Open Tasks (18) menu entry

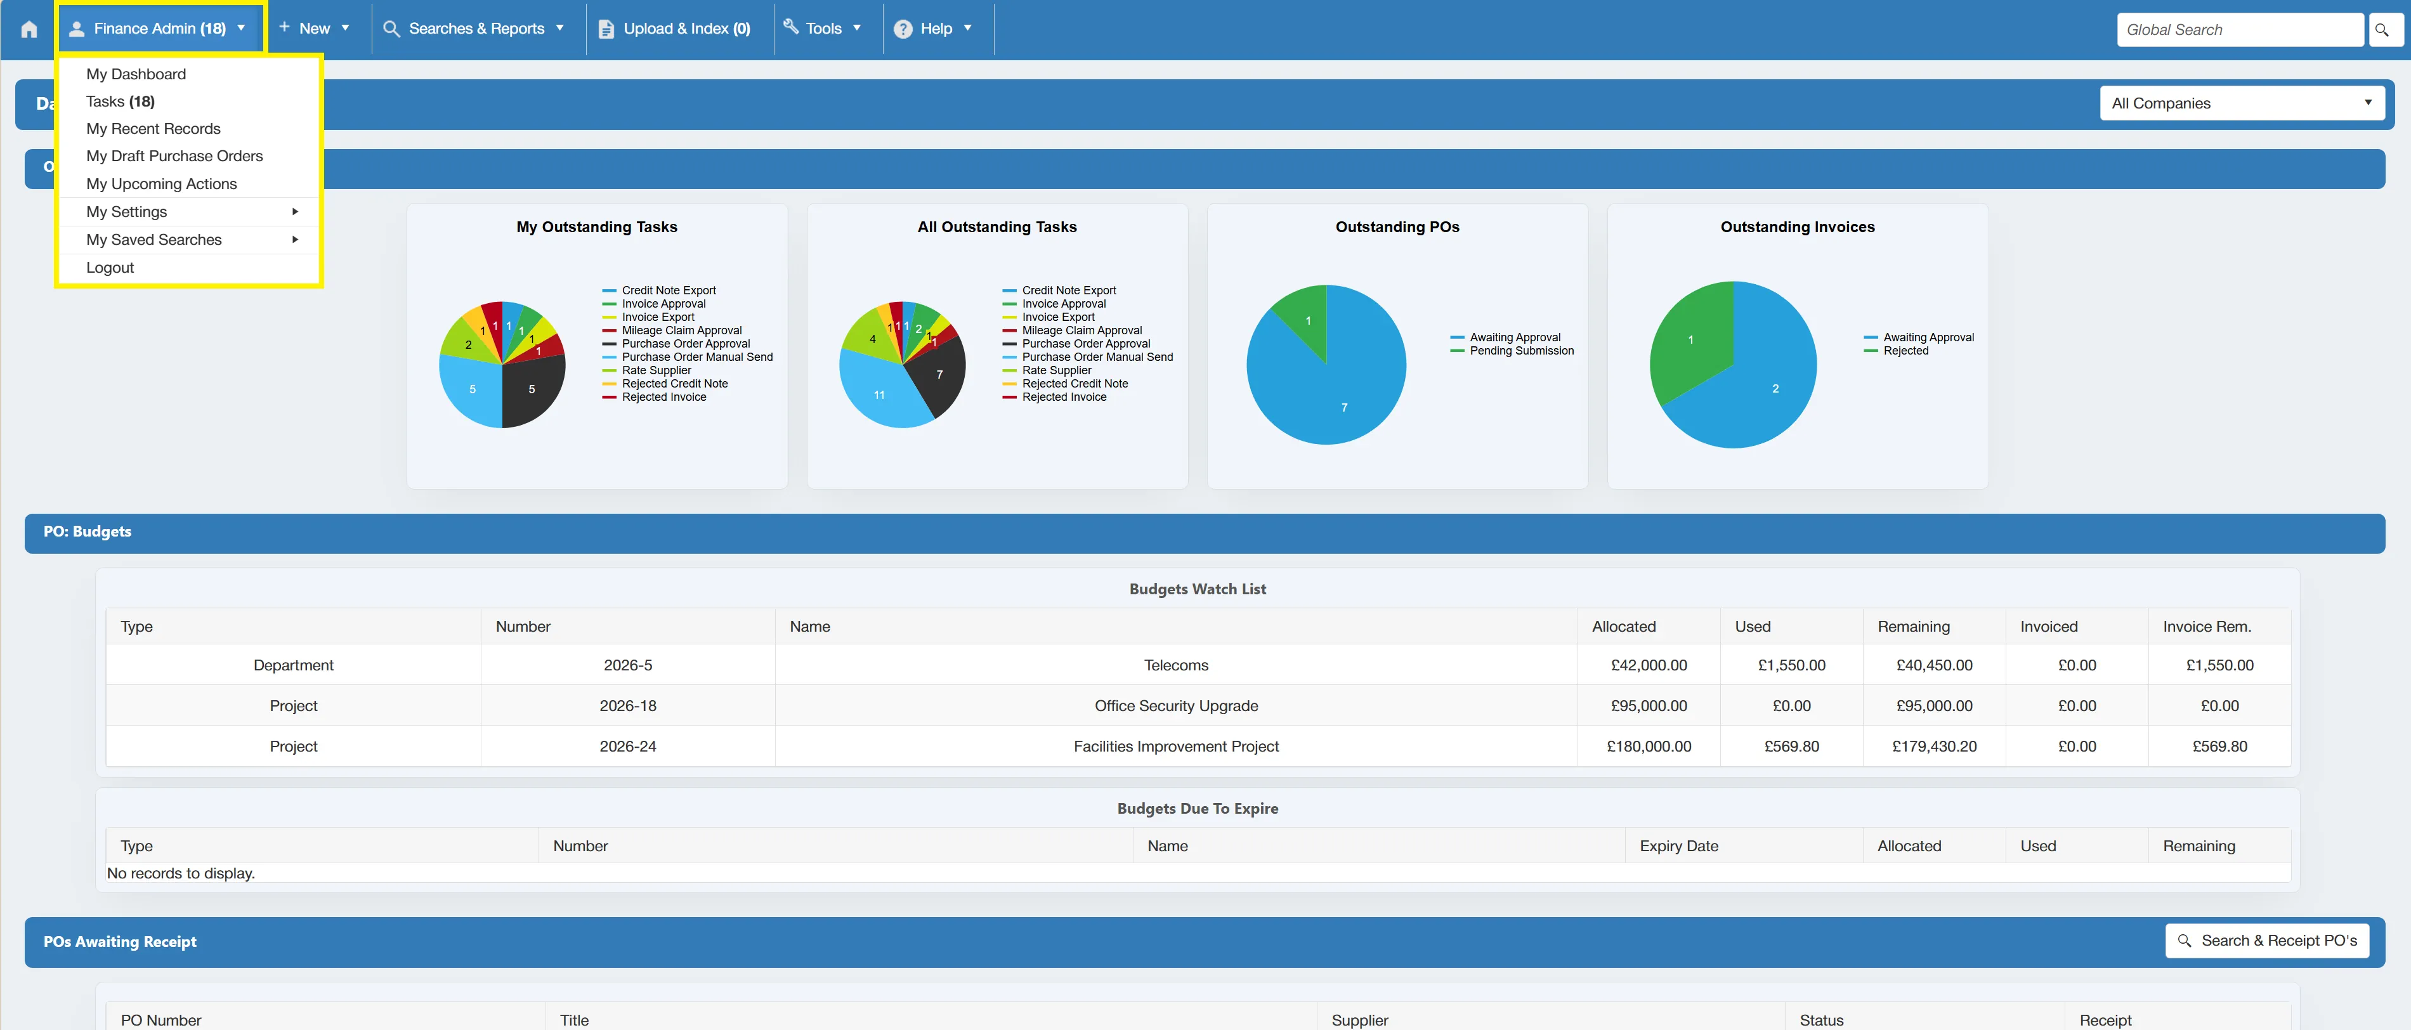click(x=120, y=101)
